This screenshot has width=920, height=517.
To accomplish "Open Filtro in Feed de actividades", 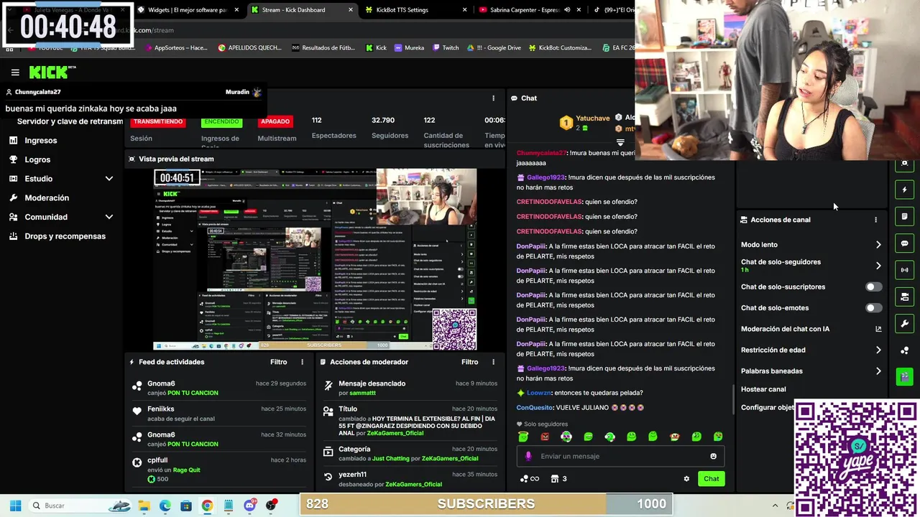I will [x=278, y=362].
